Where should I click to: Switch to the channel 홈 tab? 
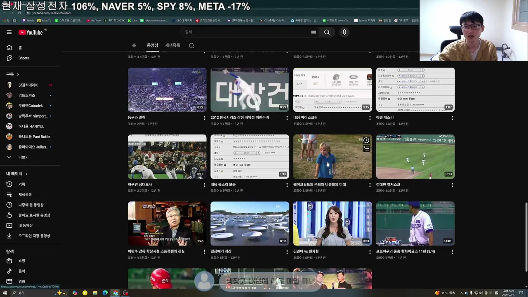pyautogui.click(x=134, y=45)
